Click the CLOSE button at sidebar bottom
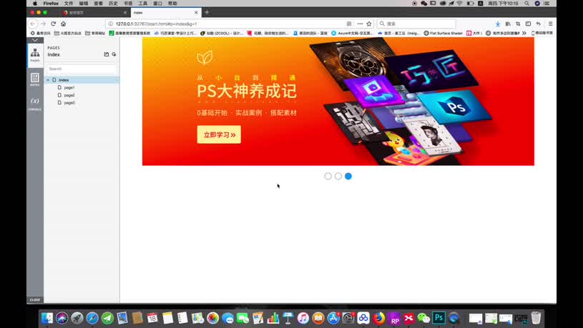This screenshot has height=328, width=583. pos(35,299)
